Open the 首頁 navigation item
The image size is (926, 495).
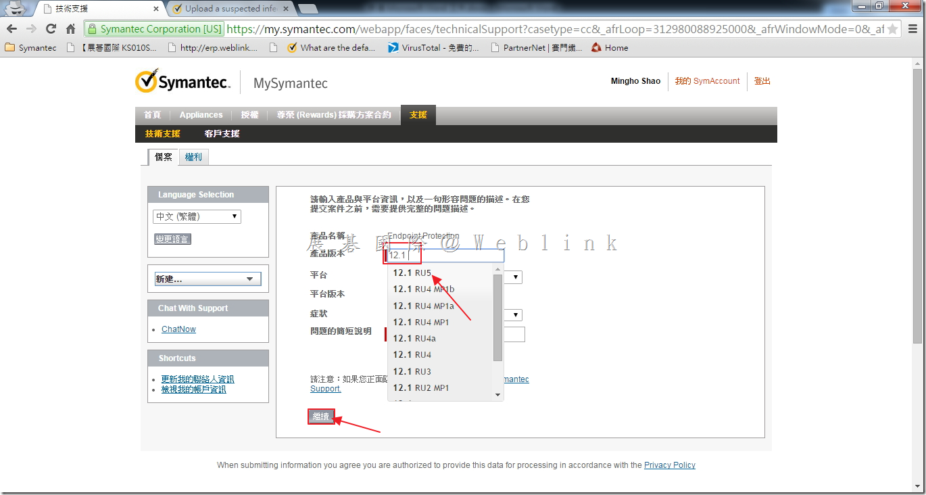pyautogui.click(x=152, y=115)
